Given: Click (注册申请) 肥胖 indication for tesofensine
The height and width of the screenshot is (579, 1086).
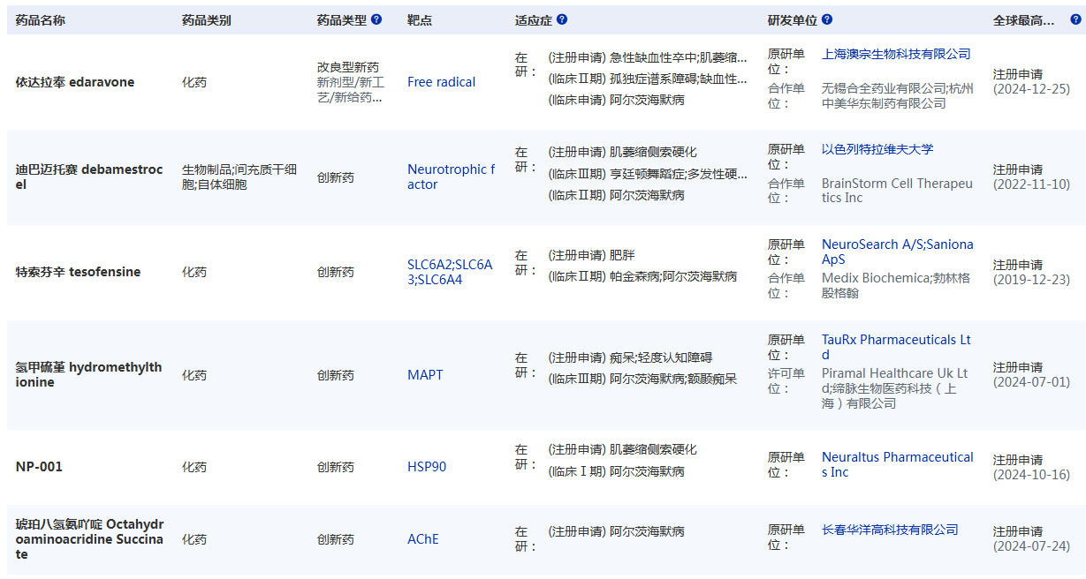Looking at the screenshot, I should pos(591,255).
